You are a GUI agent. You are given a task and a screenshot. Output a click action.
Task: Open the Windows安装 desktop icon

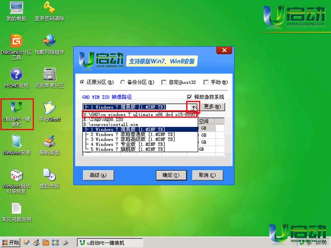tap(16, 145)
